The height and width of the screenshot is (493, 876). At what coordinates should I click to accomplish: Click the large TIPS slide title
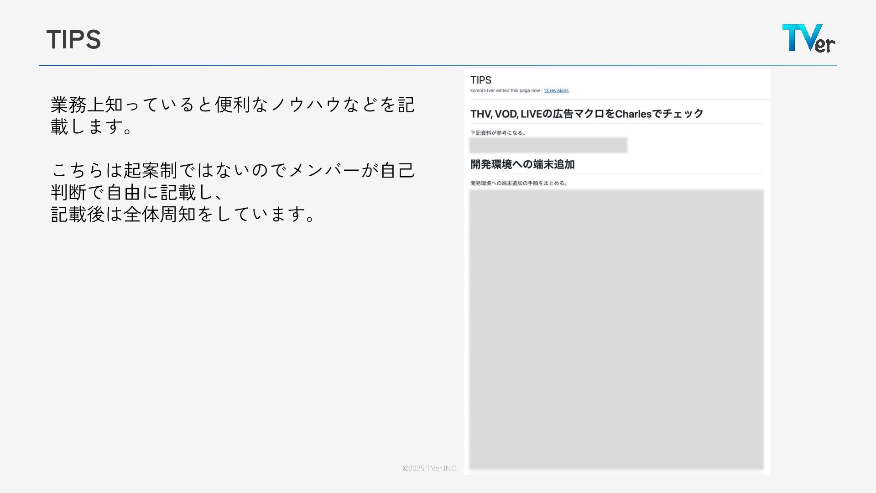[x=73, y=39]
